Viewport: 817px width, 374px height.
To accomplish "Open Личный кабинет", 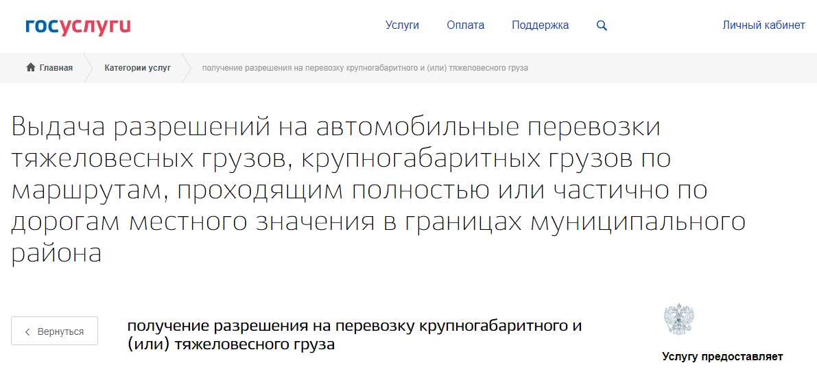I will pos(763,25).
